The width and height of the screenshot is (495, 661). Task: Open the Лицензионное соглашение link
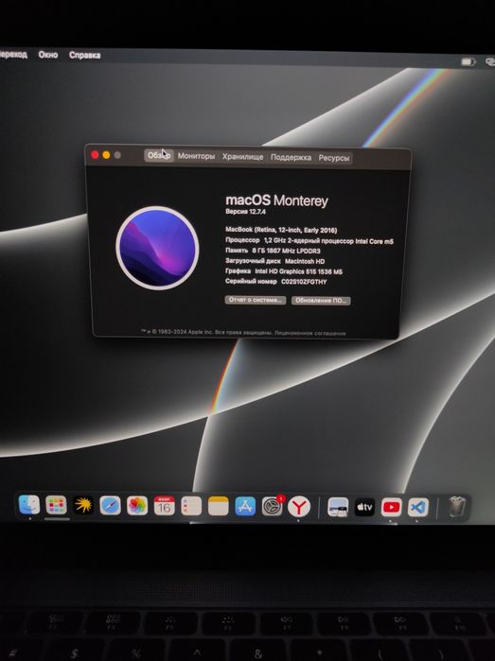309,333
